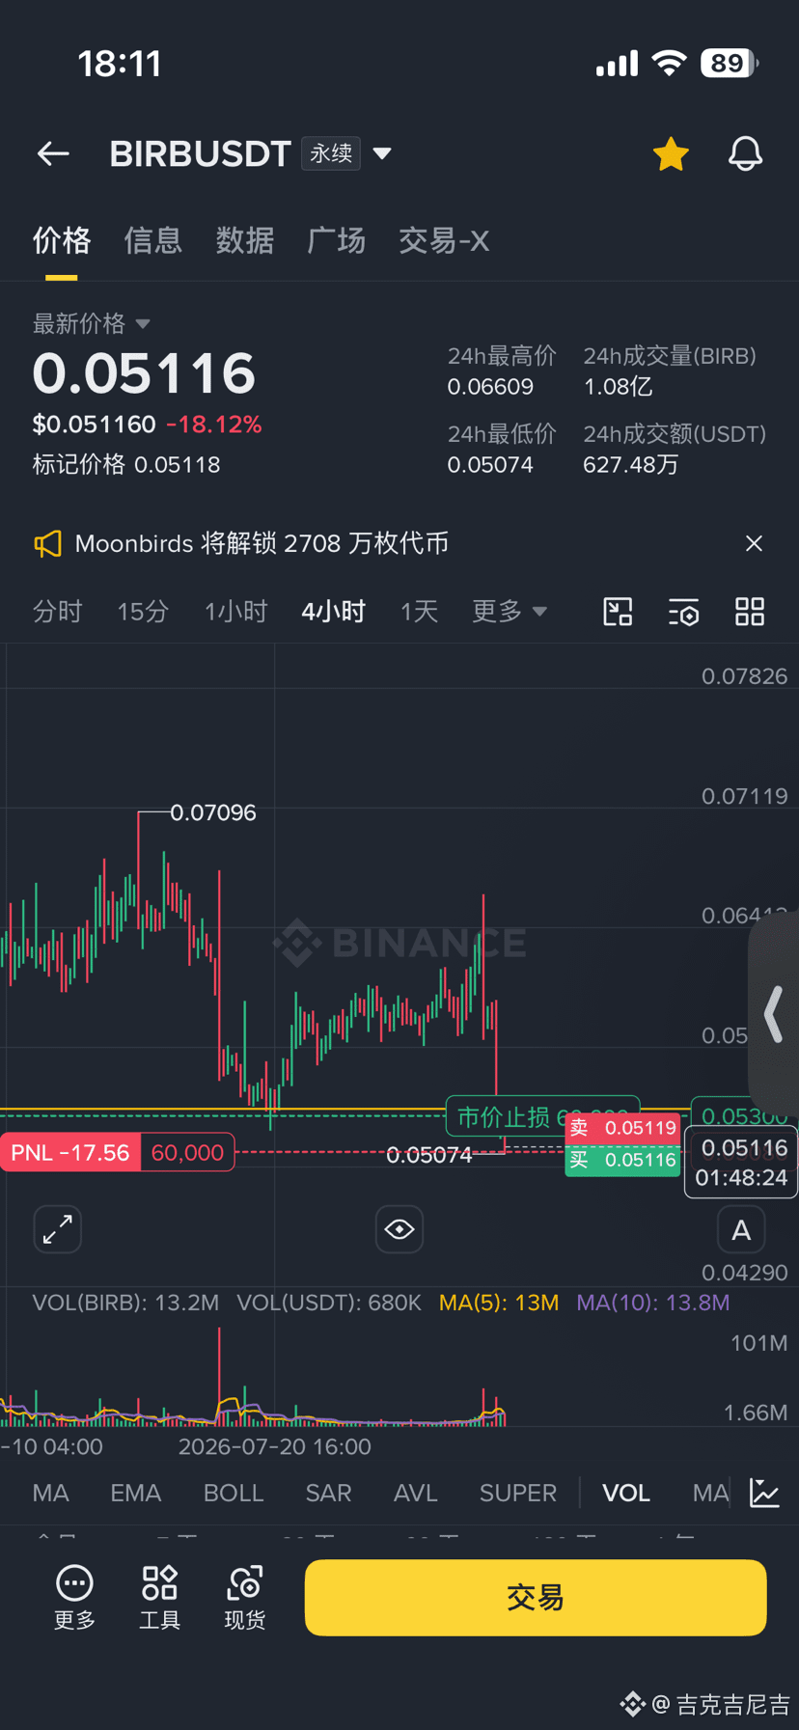Image resolution: width=799 pixels, height=1730 pixels.
Task: Tap the 0.05074 low price marker
Action: coord(429,1155)
